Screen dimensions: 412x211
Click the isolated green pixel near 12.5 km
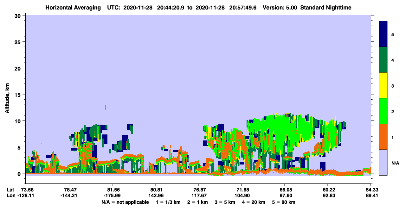coord(105,108)
